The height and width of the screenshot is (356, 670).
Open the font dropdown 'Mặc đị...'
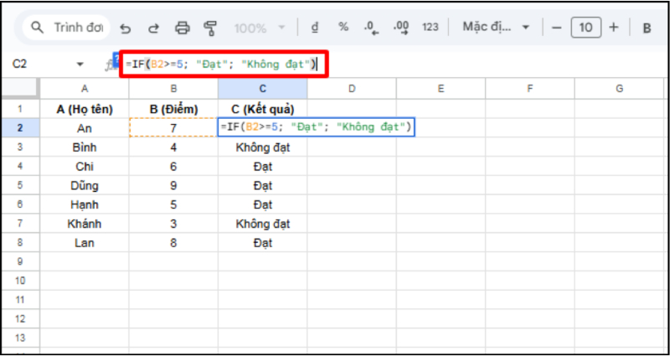(497, 28)
